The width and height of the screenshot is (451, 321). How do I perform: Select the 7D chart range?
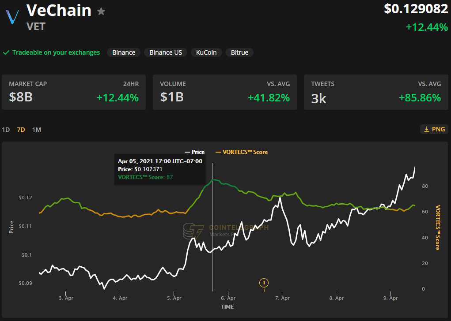coord(21,130)
